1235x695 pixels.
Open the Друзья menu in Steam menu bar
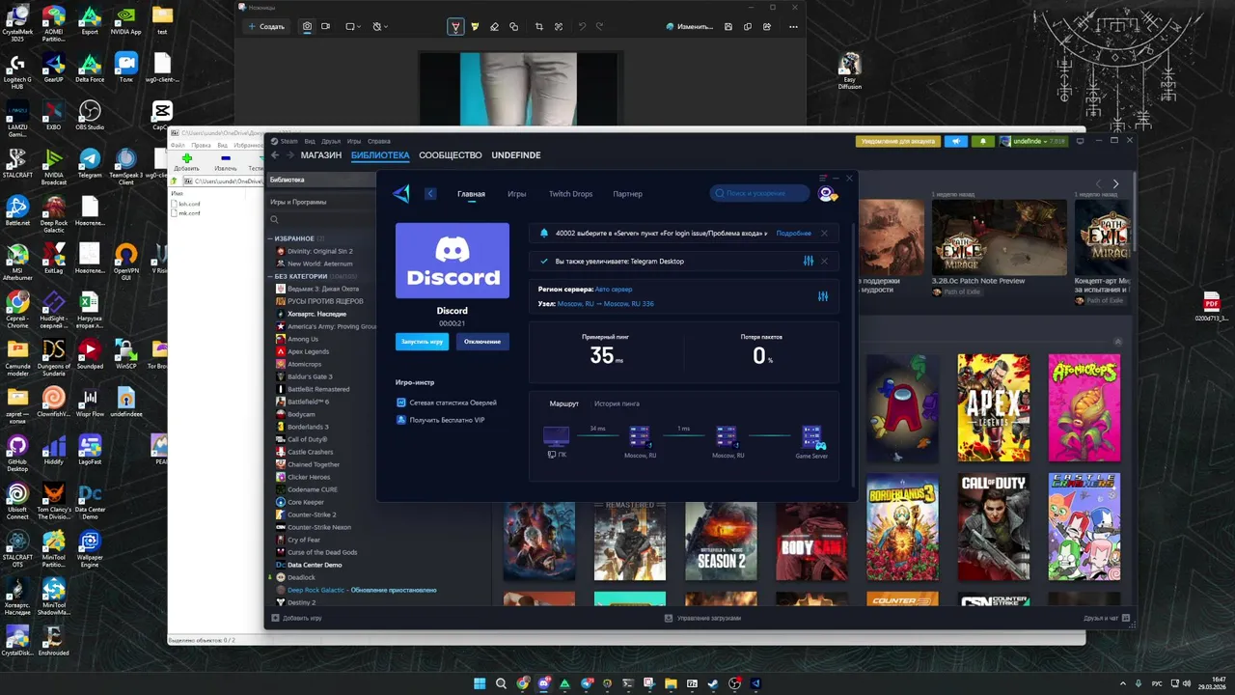click(x=331, y=141)
